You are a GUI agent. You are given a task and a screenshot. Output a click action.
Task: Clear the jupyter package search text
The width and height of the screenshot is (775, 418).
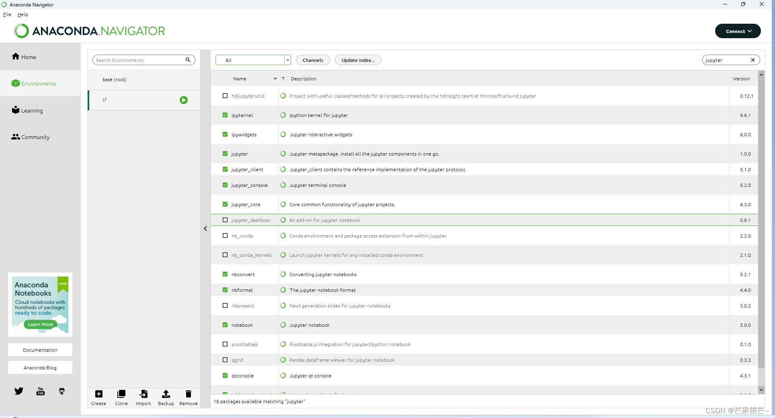pyautogui.click(x=753, y=60)
